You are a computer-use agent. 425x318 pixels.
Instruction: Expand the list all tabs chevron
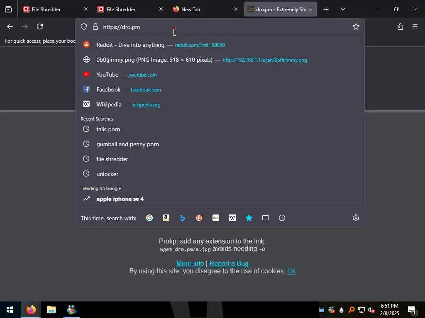pos(343,10)
